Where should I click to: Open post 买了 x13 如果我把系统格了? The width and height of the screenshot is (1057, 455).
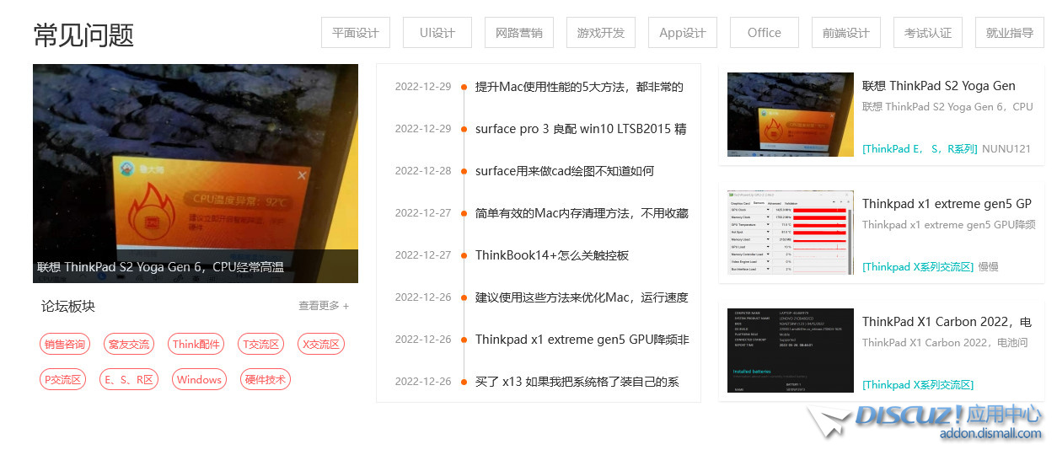(x=577, y=382)
